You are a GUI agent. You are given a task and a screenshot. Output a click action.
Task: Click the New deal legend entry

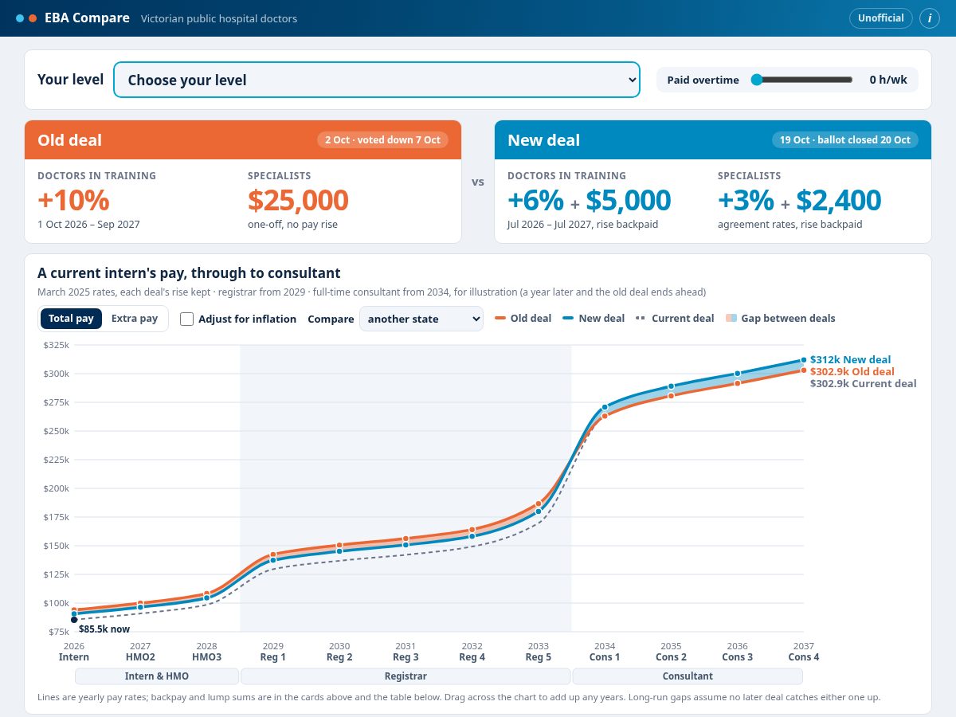594,319
